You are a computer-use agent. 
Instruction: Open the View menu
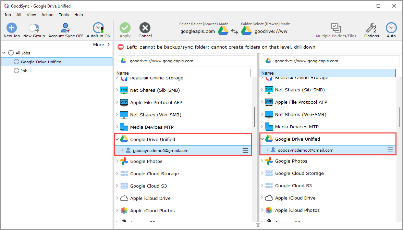(x=32, y=15)
